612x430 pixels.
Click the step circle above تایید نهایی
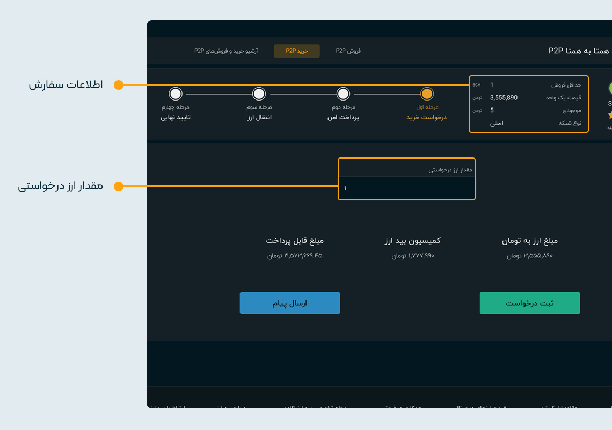coord(176,94)
